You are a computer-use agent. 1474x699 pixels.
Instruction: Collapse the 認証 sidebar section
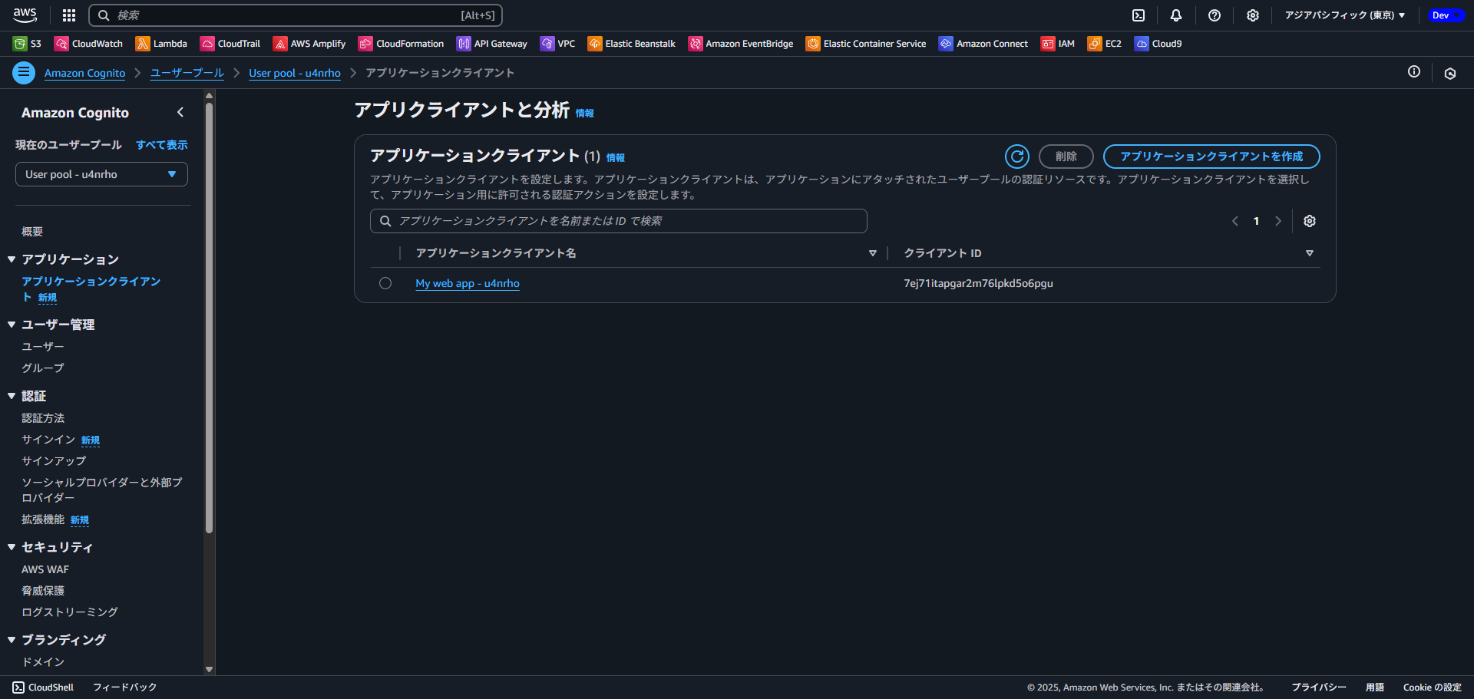click(x=12, y=396)
